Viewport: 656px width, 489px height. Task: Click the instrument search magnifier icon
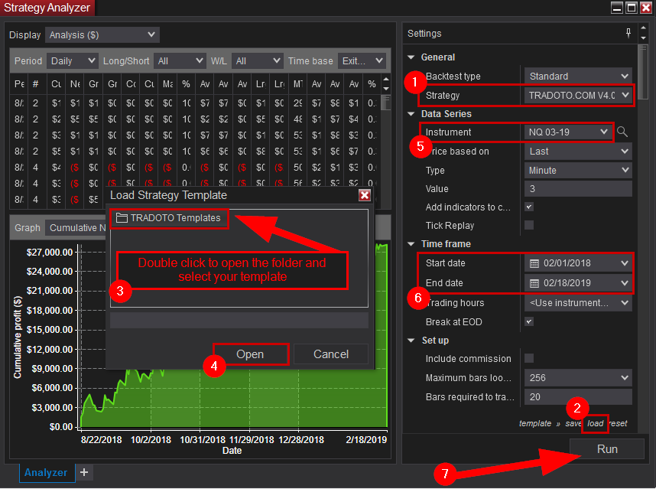pyautogui.click(x=622, y=132)
